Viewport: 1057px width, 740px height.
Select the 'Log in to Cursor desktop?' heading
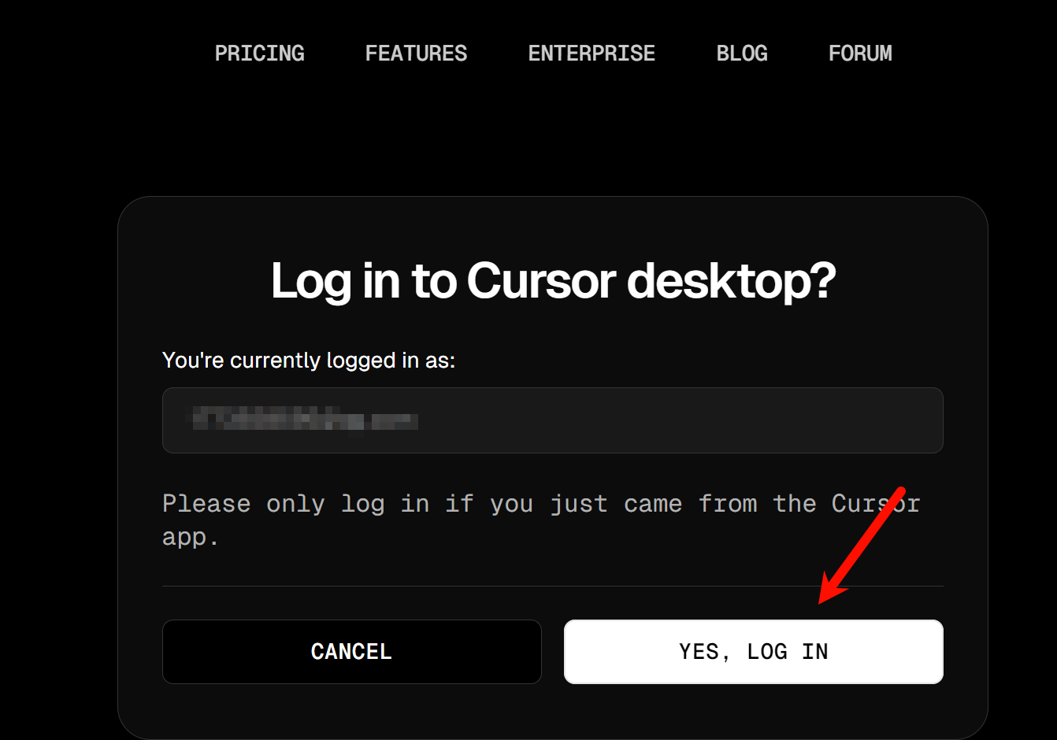tap(553, 280)
